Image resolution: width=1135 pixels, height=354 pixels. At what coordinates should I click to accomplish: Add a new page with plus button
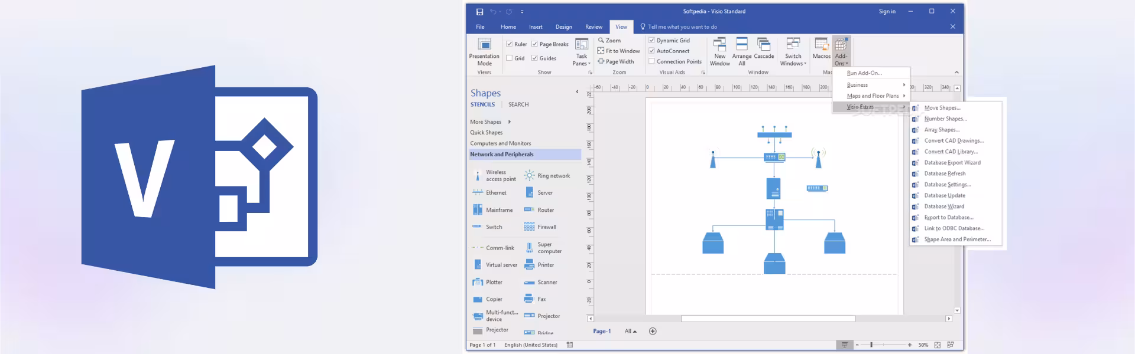[x=653, y=332]
